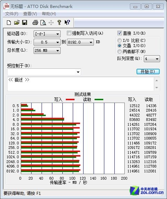Save results with floppy disk icon
The height and width of the screenshot is (199, 167).
25,22
